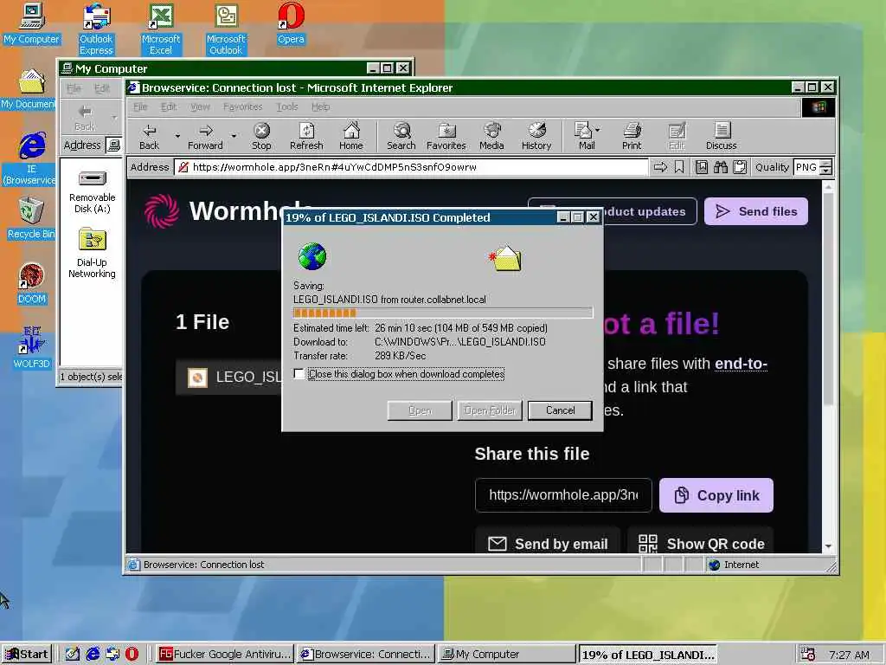
Task: Open the Search toolbar button
Action: coord(401,136)
